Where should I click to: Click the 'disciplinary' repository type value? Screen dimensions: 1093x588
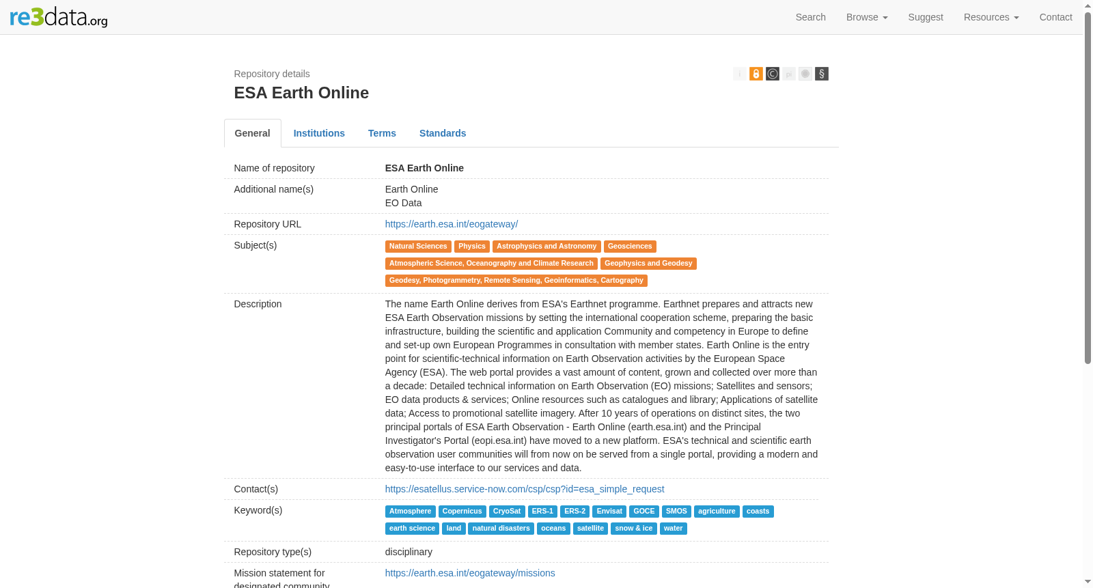coord(409,552)
